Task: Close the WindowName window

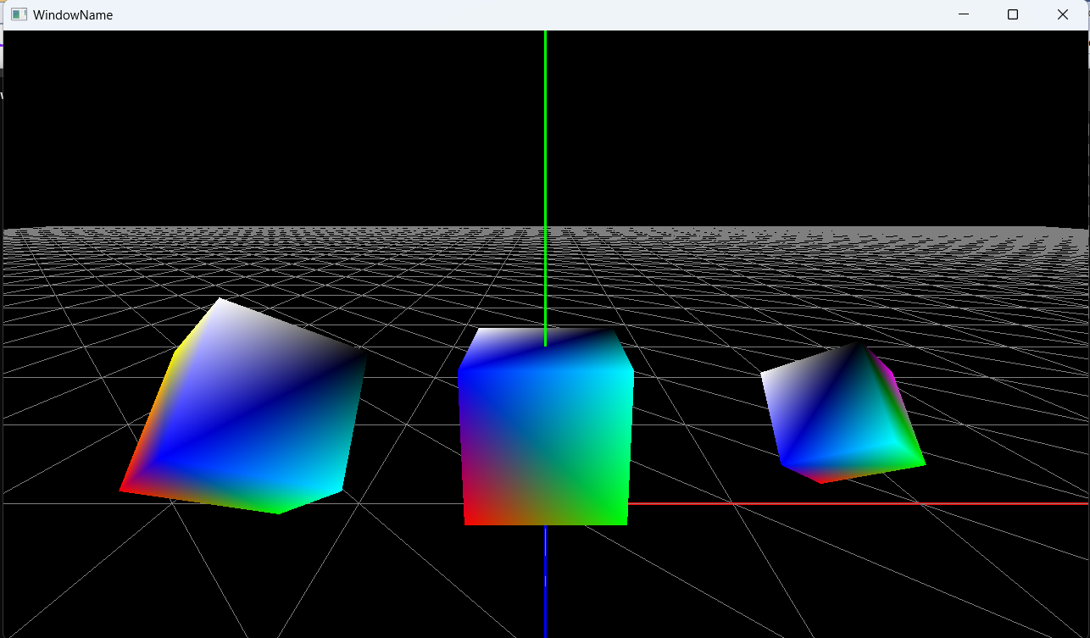Action: click(x=1063, y=14)
